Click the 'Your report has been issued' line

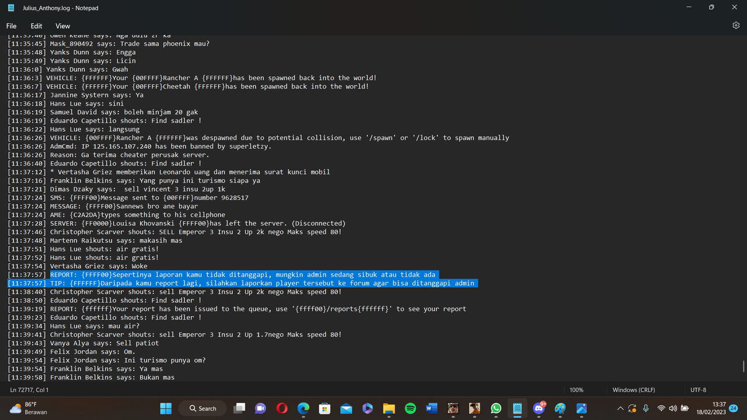(x=237, y=309)
